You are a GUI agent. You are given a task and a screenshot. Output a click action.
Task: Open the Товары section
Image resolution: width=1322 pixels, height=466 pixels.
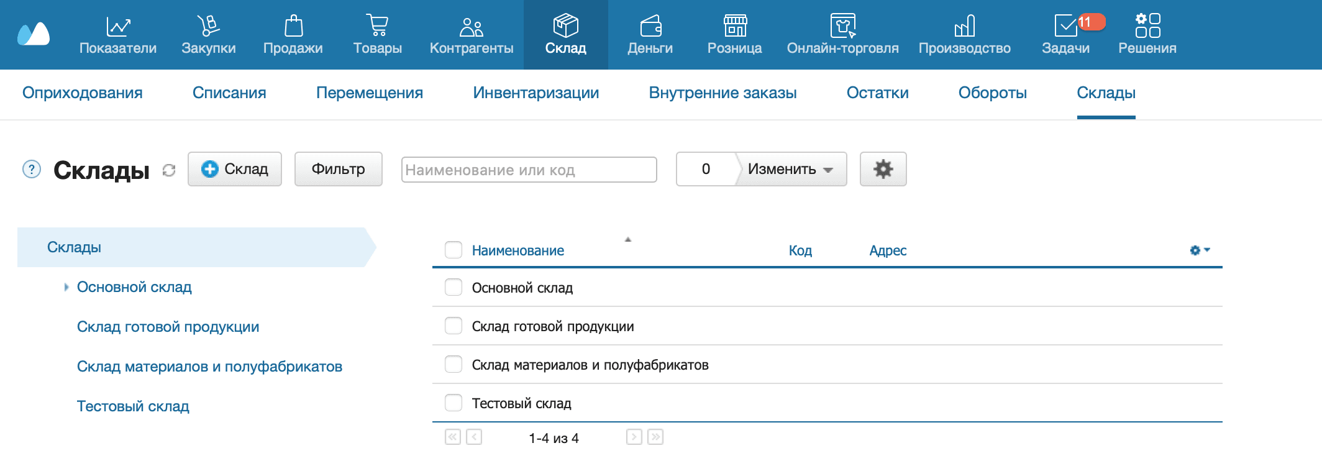click(x=378, y=35)
